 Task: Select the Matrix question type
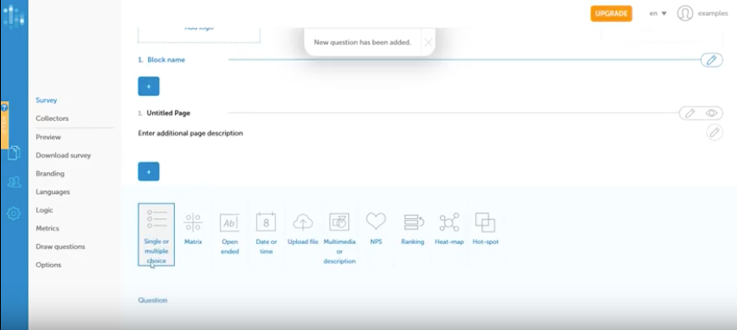(x=192, y=229)
